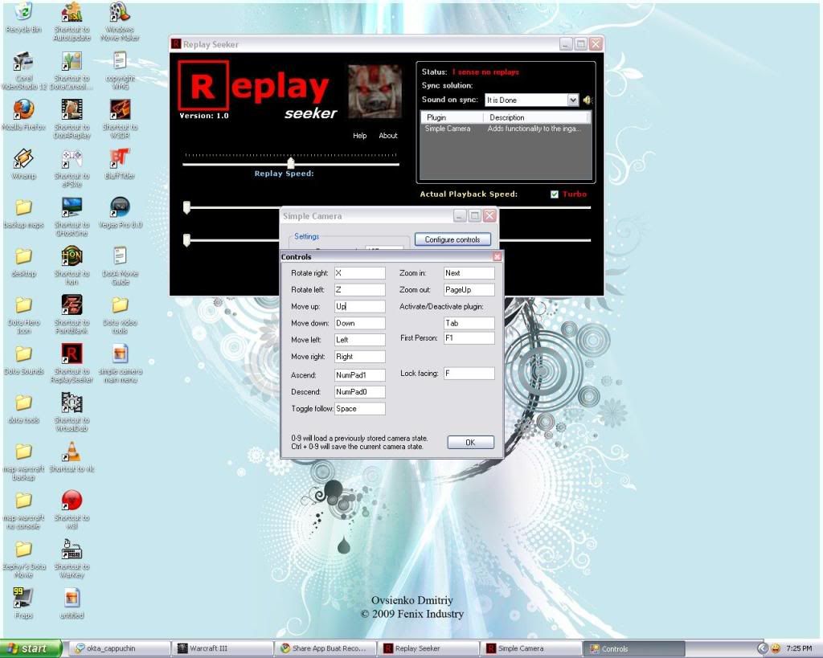The height and width of the screenshot is (658, 823).
Task: Click the Description column header
Action: (x=537, y=117)
